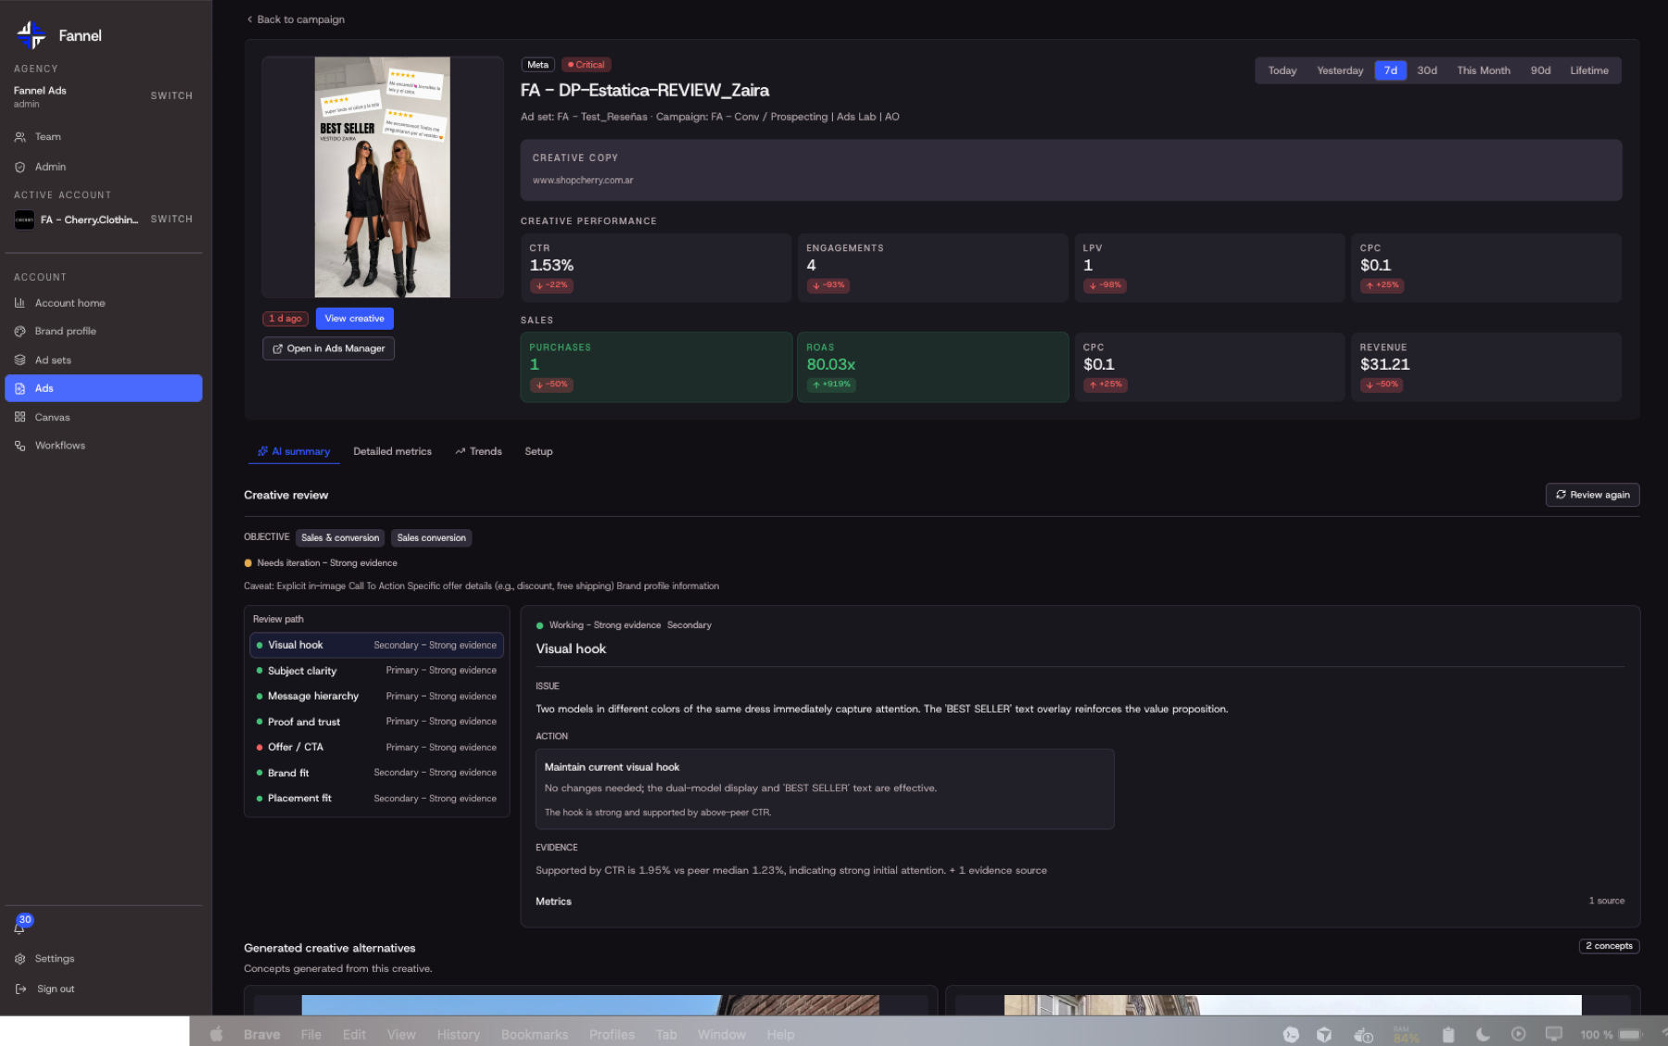Screen dimensions: 1668x1046
Task: Open in Ads Manager
Action: coord(329,348)
